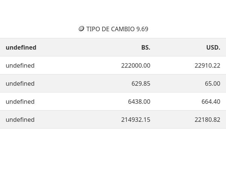Select the undefined label in the 222000.00 row
The image size is (226, 188).
click(20, 65)
